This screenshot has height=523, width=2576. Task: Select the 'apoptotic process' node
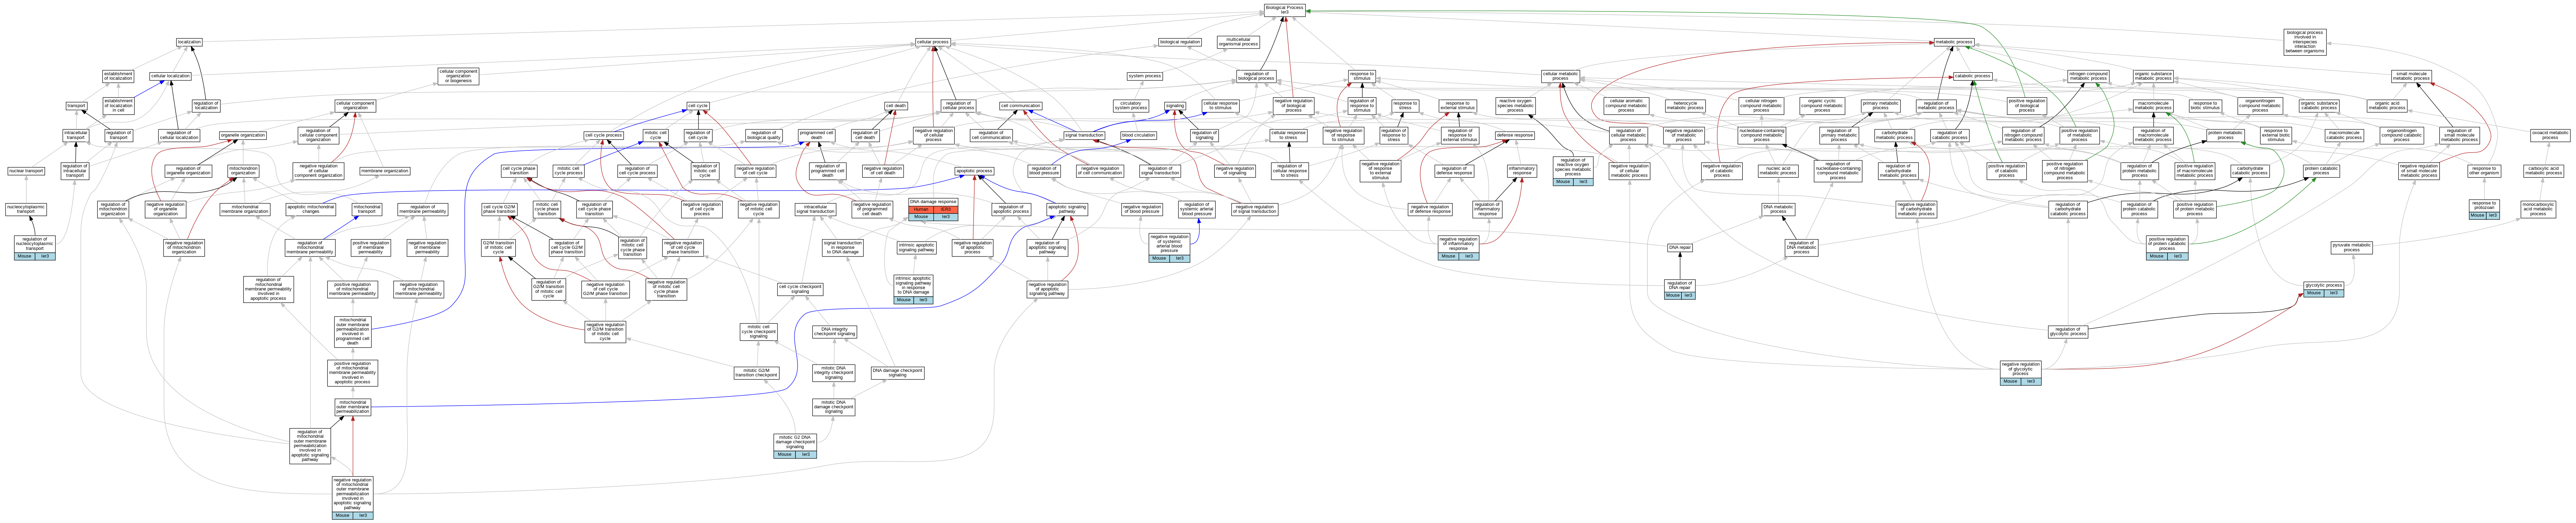974,171
